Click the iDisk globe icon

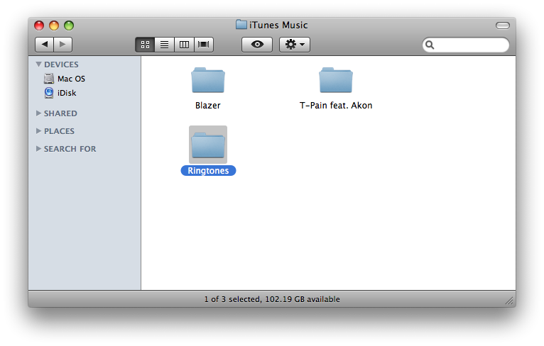[x=49, y=93]
